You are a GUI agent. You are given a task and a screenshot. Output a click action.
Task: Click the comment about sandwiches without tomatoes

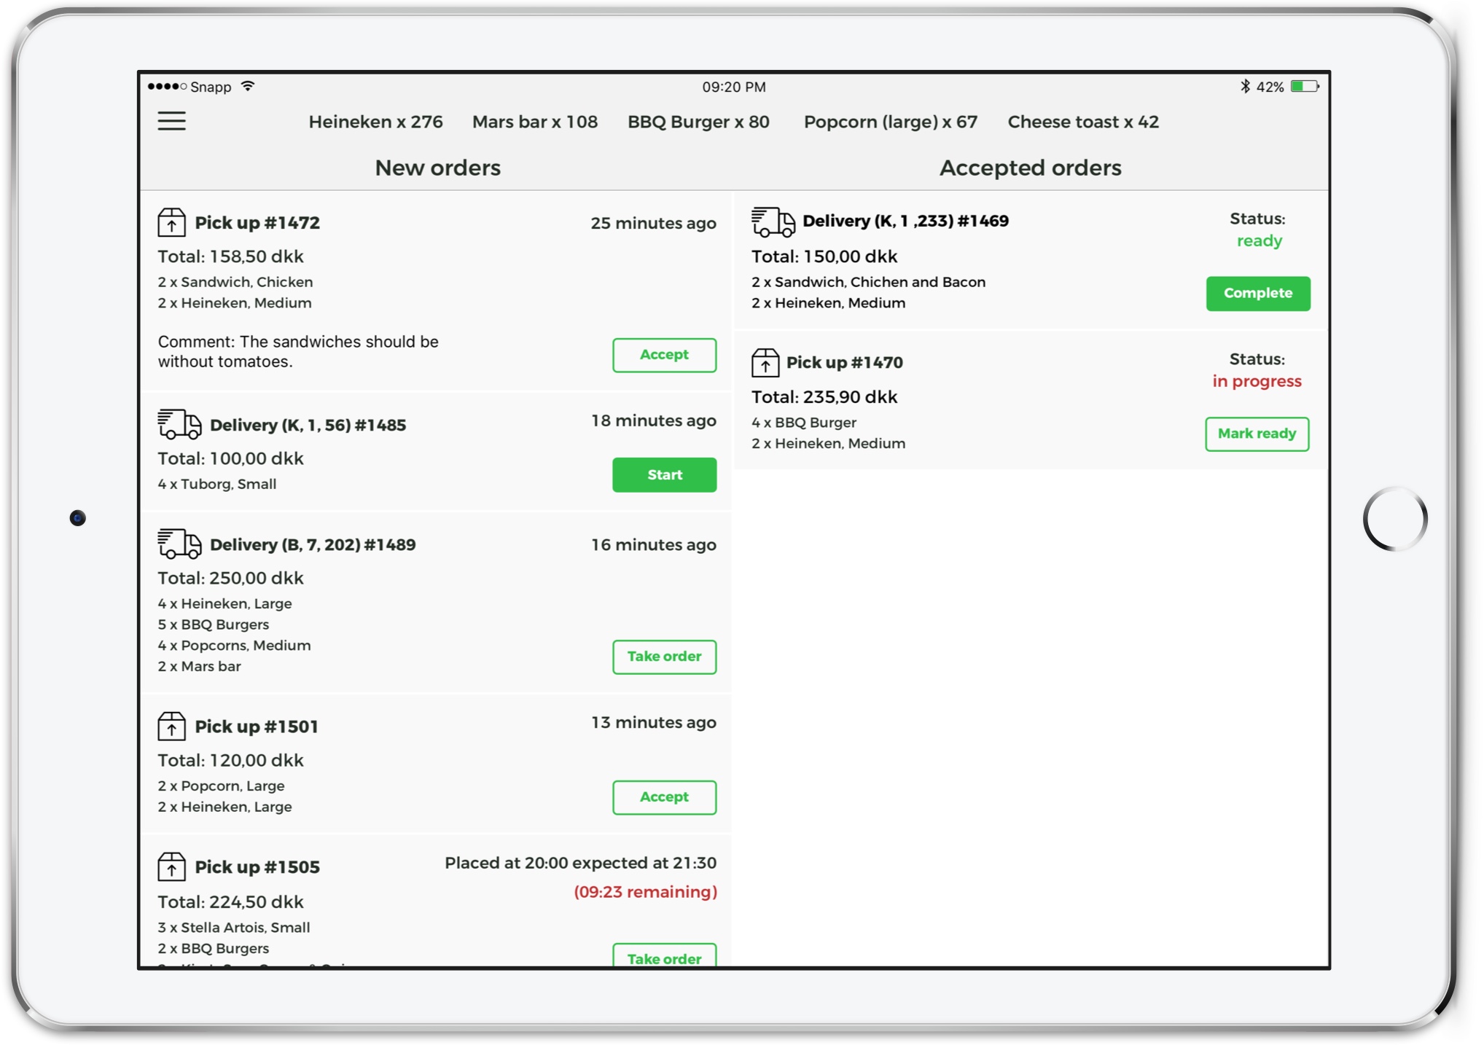point(298,351)
